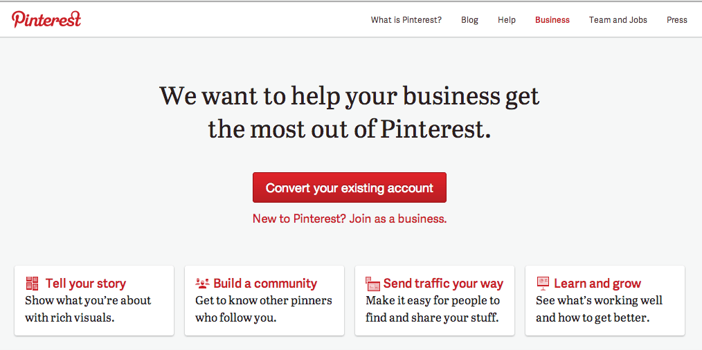This screenshot has width=702, height=350.
Task: Open the Team and Jobs page
Action: tap(618, 19)
